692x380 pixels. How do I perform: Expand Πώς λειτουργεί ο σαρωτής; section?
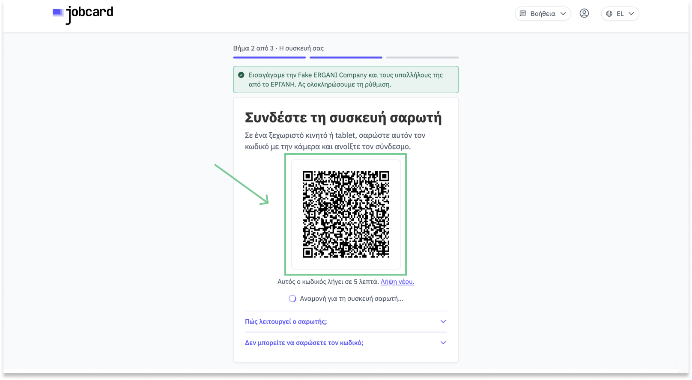pos(346,321)
